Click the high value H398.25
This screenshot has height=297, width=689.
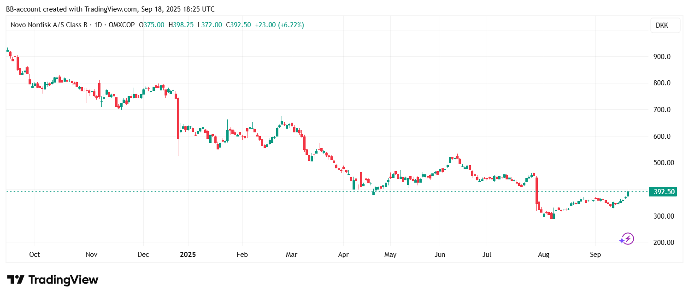coord(180,25)
